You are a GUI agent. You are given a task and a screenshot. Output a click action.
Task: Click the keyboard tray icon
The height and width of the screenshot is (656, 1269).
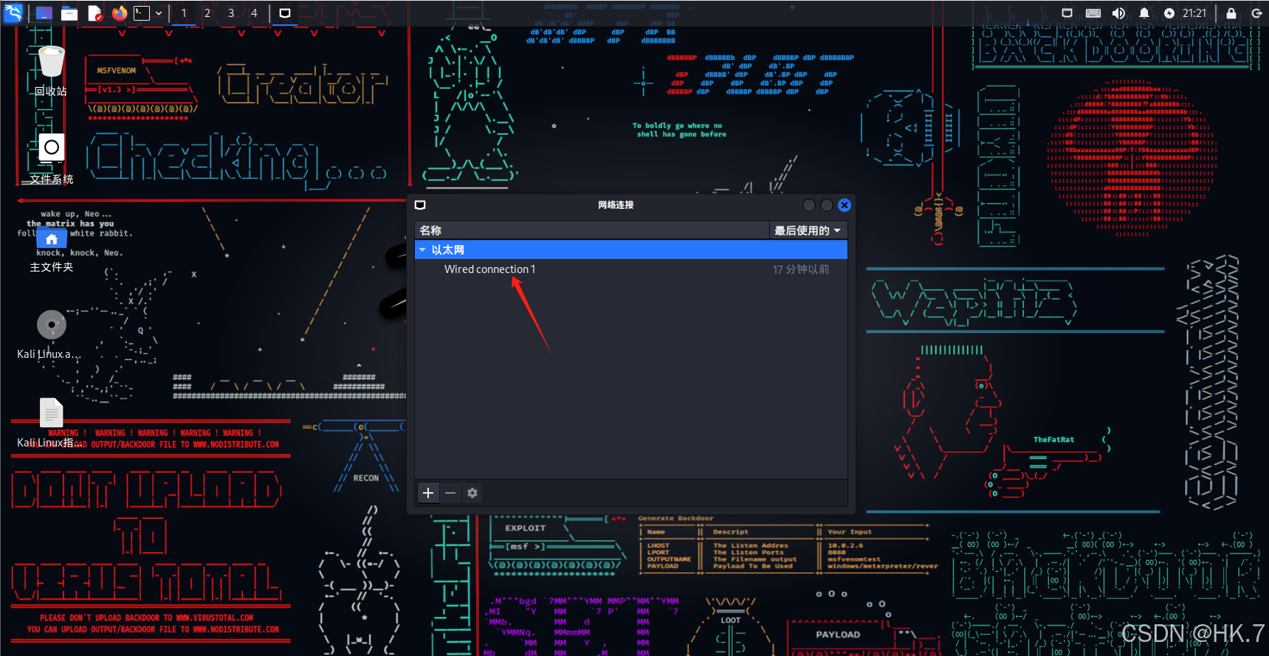click(x=1093, y=13)
